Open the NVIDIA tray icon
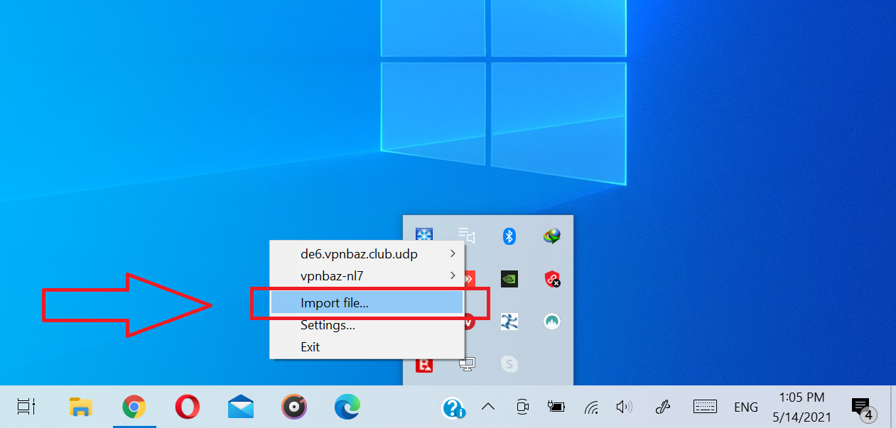896x428 pixels. (509, 279)
